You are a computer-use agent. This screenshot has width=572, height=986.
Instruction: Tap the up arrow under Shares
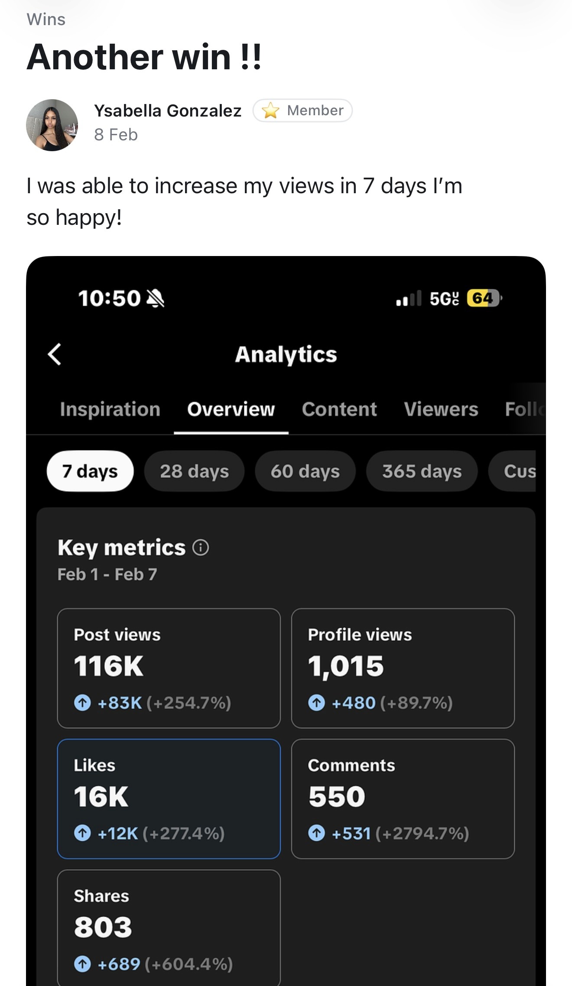click(82, 964)
